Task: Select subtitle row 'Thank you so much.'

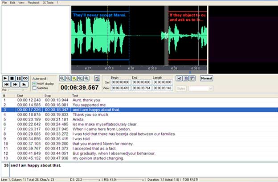Action: [x=89, y=113]
